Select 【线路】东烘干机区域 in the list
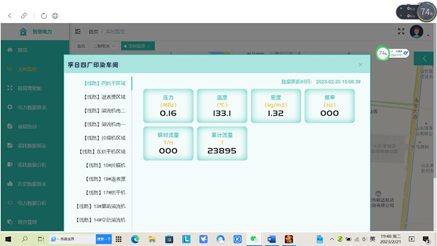The height and width of the screenshot is (246, 437). tap(102, 151)
